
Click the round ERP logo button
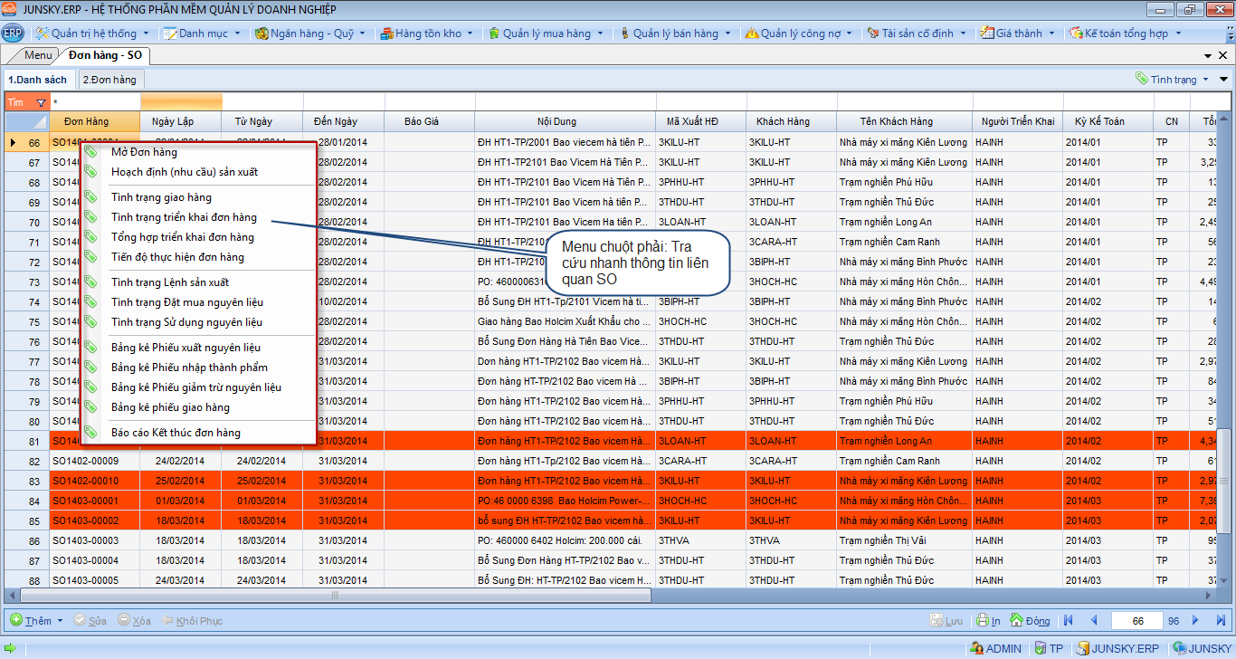(x=13, y=33)
